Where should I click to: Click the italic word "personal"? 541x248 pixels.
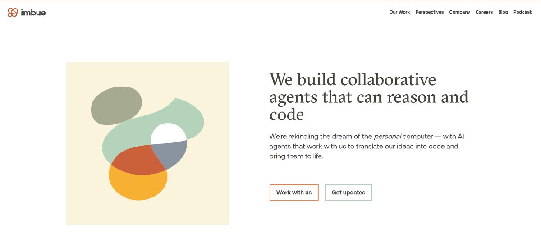387,136
